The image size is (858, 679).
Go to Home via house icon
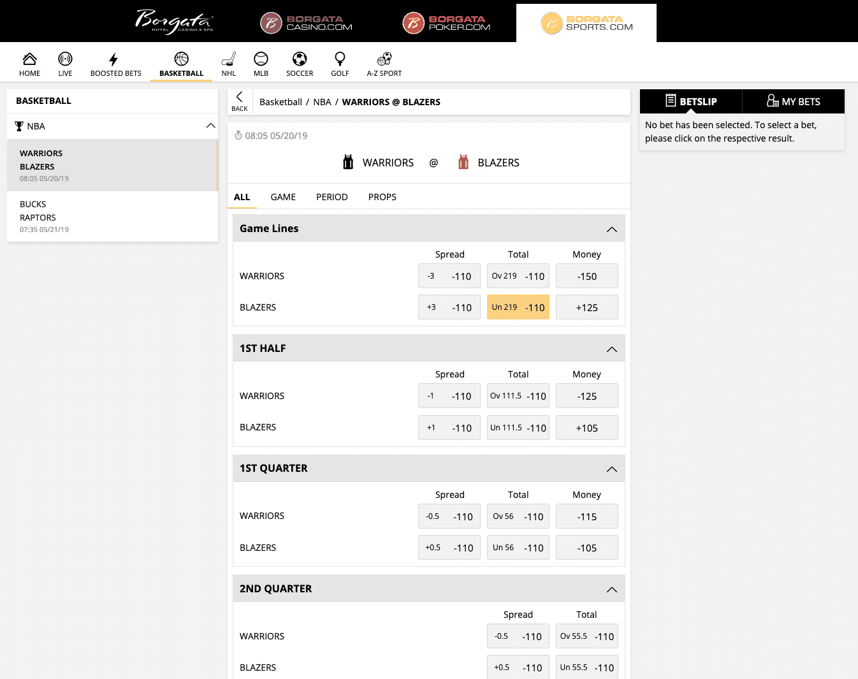[29, 59]
